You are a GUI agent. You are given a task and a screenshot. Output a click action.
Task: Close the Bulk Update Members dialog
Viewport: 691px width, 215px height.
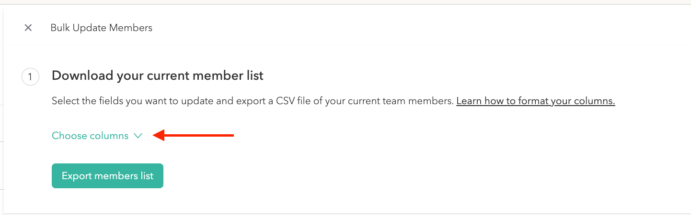[28, 28]
